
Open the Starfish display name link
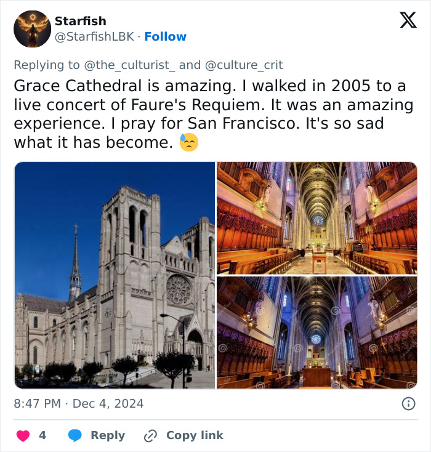point(80,21)
